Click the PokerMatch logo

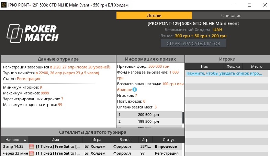[x=33, y=33]
